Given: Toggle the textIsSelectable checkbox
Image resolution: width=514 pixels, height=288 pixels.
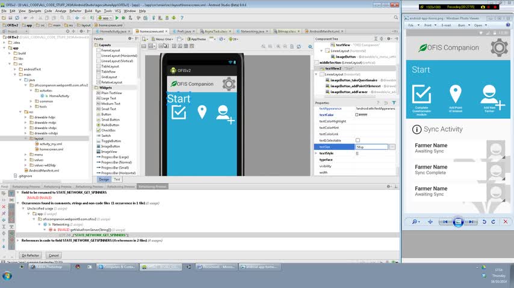Looking at the screenshot, I should click(x=358, y=140).
